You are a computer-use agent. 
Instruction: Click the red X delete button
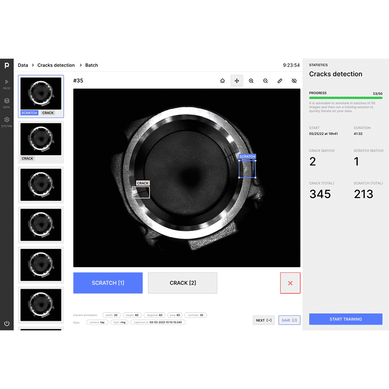coord(290,283)
